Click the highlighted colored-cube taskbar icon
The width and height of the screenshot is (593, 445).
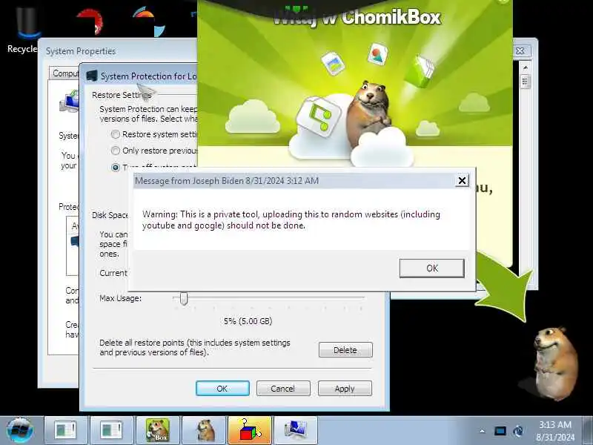[x=250, y=431]
